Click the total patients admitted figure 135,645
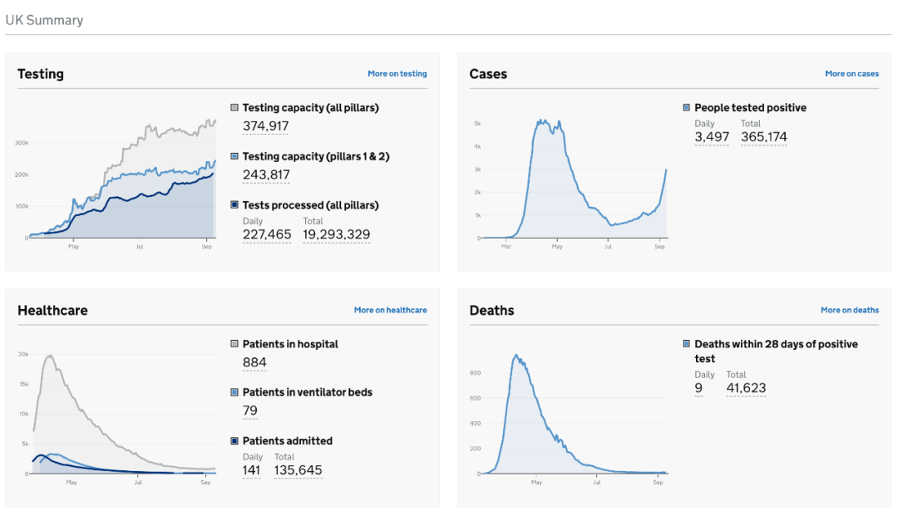The height and width of the screenshot is (511, 898). 298,470
